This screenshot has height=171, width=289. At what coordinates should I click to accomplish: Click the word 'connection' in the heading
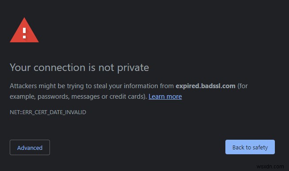59,67
